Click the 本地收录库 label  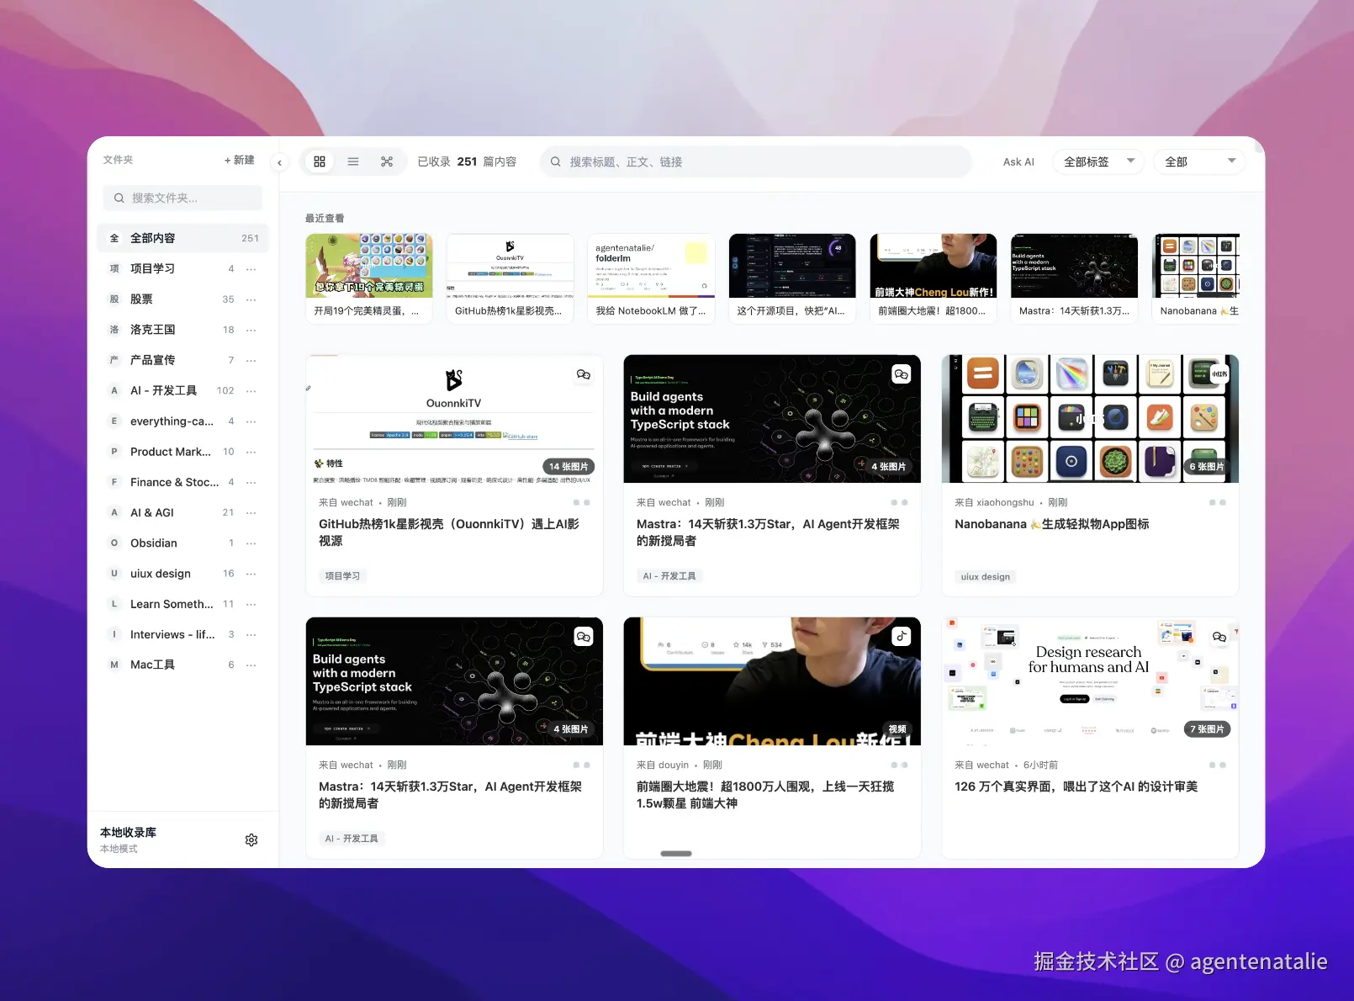coord(128,833)
